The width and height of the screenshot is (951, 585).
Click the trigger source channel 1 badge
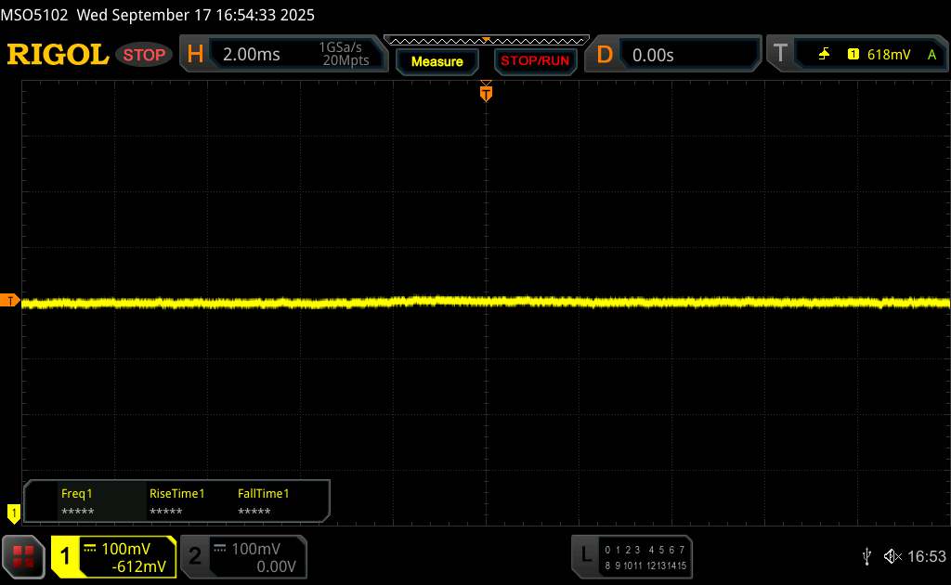click(853, 55)
